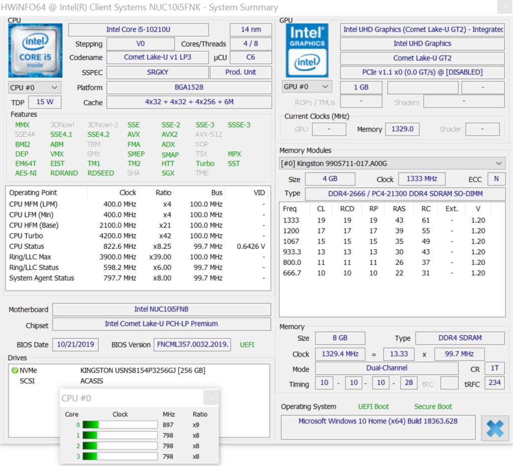Screen dimensions: 513x466
Task: Click the TDP 15 W field
Action: 45,102
